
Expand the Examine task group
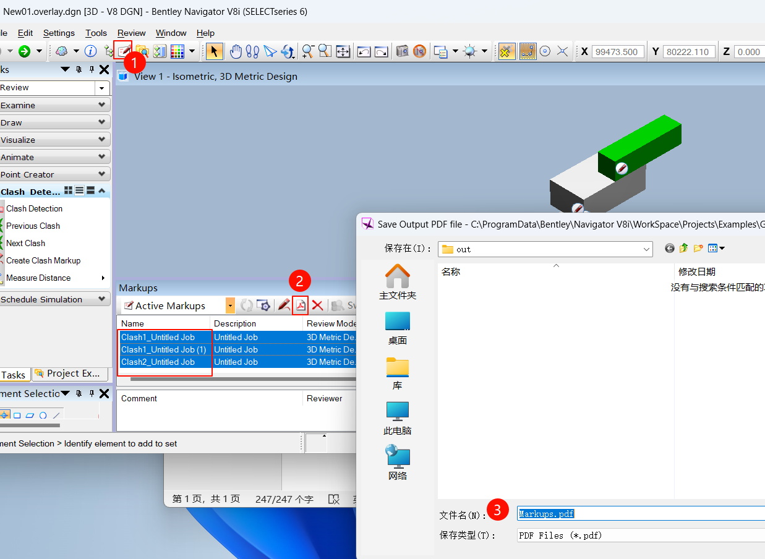[x=54, y=105]
